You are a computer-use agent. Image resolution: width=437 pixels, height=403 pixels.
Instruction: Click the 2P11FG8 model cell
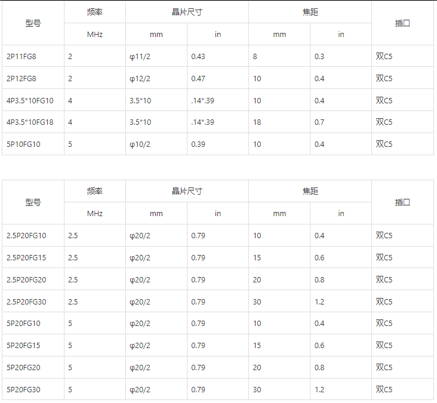[21, 56]
